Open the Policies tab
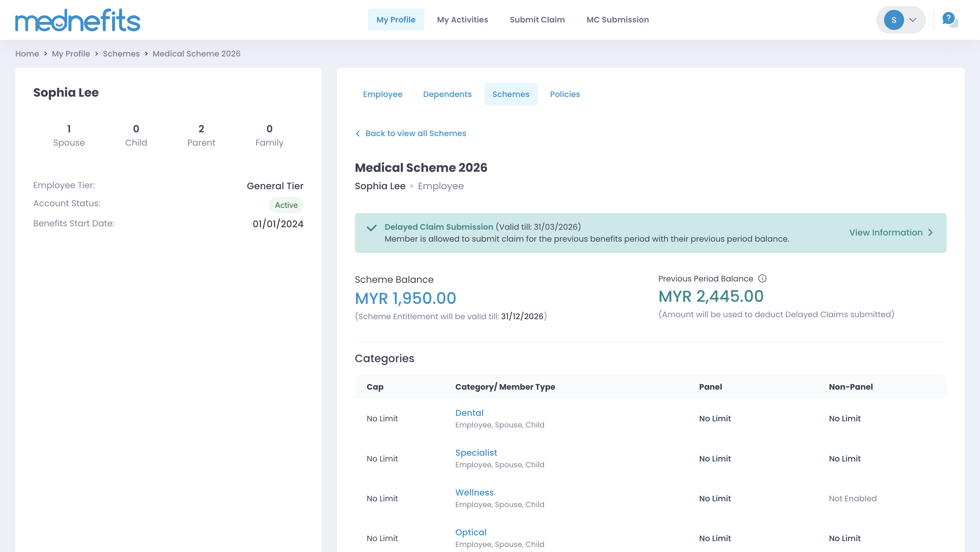The height and width of the screenshot is (552, 980). click(x=565, y=94)
